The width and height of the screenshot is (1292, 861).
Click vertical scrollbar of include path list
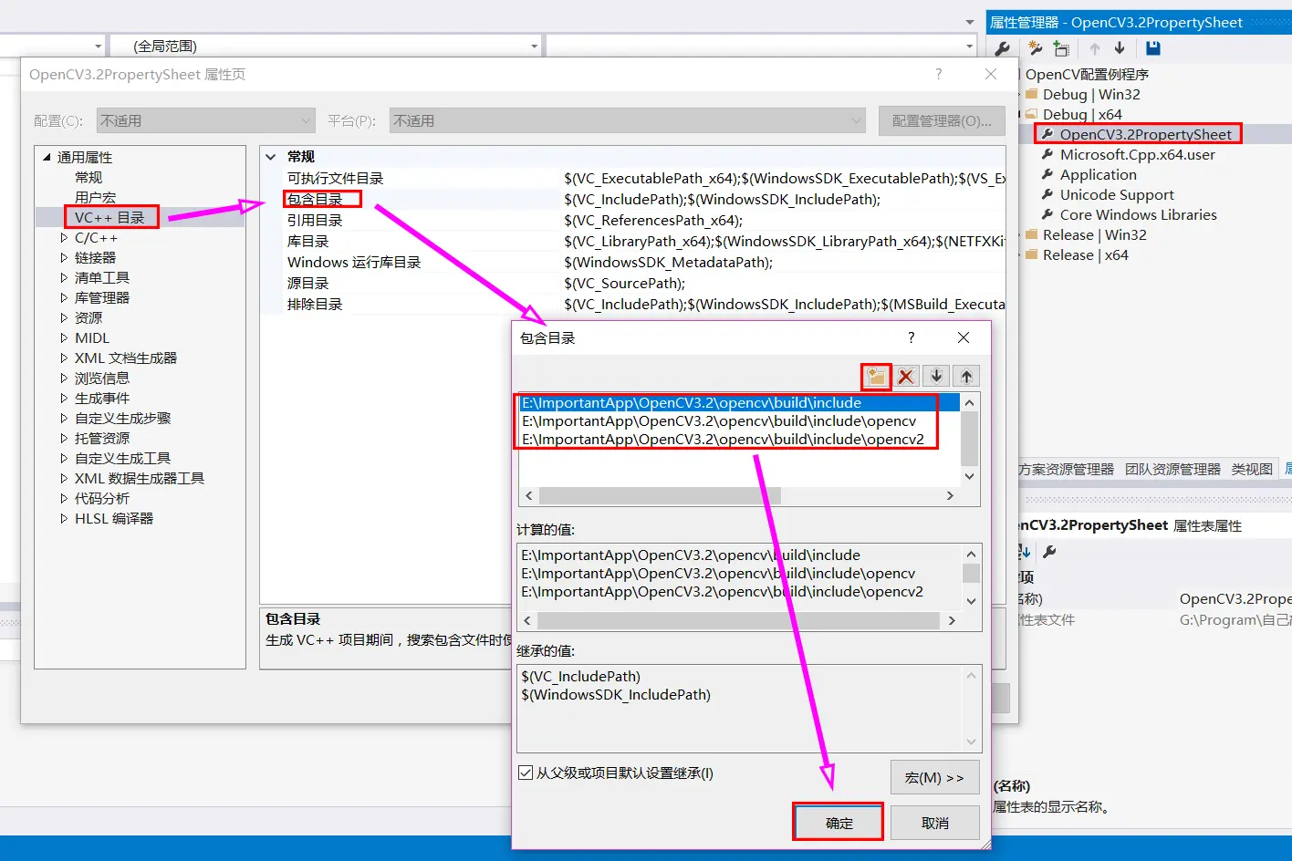pos(970,439)
